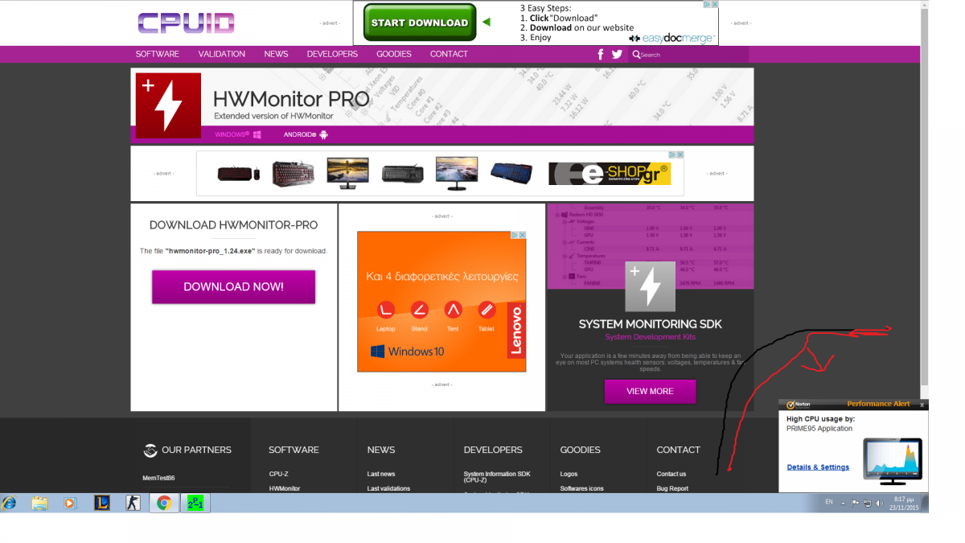
Task: Switch to Google Chrome on taskbar
Action: (164, 504)
